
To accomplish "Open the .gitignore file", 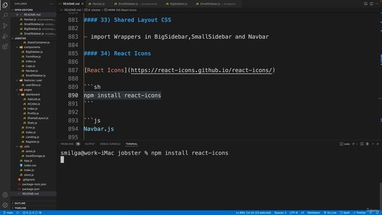I will pyautogui.click(x=28, y=179).
